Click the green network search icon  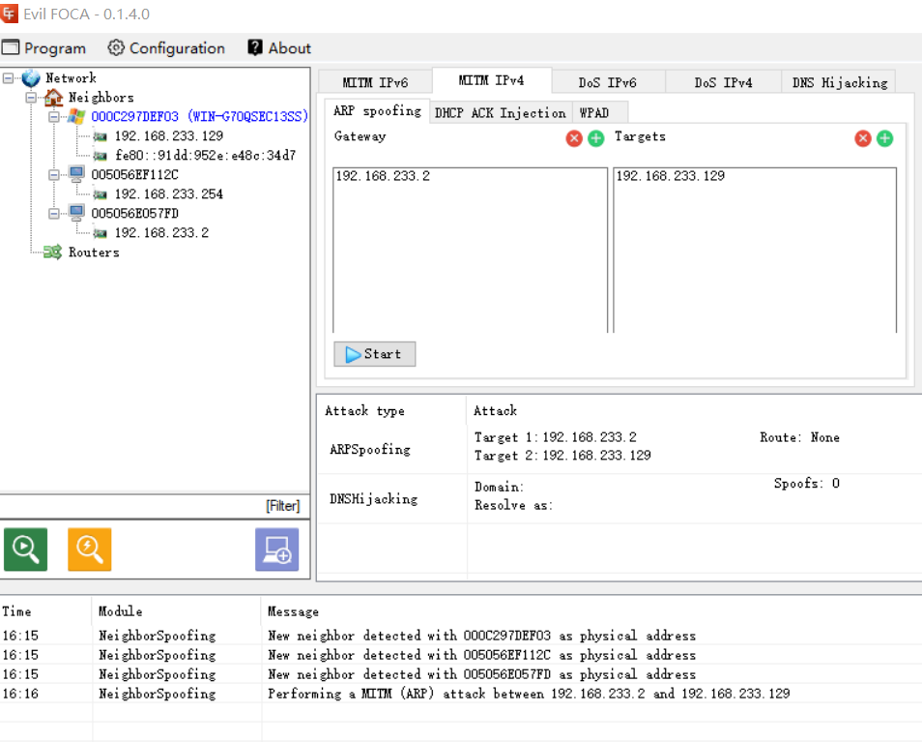[x=25, y=549]
